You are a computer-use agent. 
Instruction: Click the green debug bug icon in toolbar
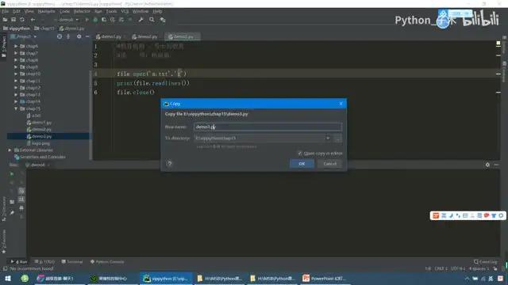pyautogui.click(x=95, y=20)
